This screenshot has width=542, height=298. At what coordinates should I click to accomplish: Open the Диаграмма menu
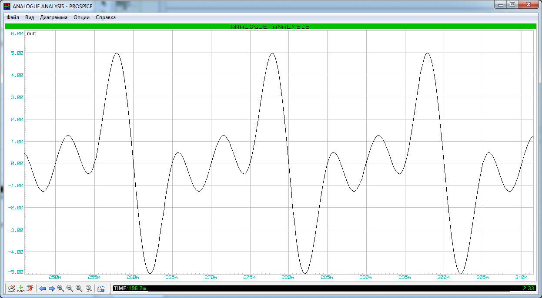point(54,17)
